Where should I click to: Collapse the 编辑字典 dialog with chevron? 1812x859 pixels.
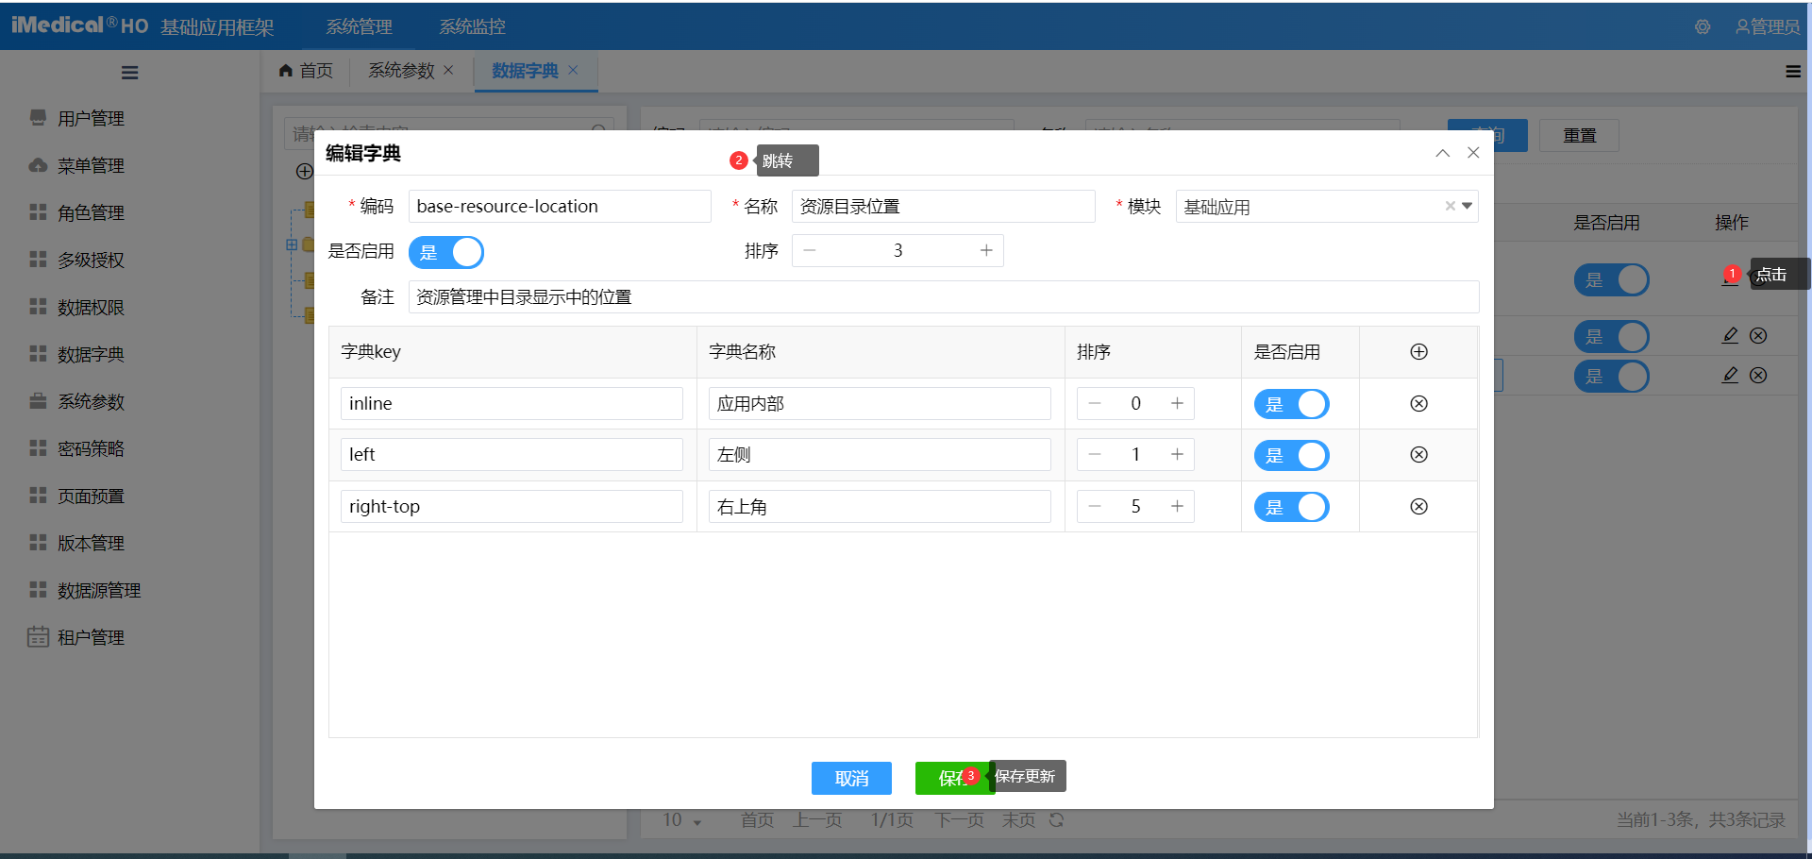coord(1443,153)
